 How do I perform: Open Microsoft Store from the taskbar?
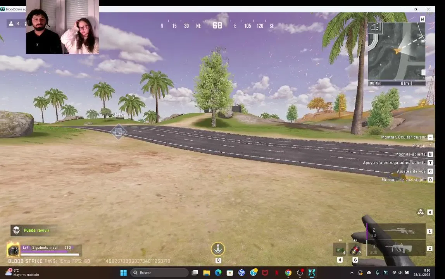(230, 273)
